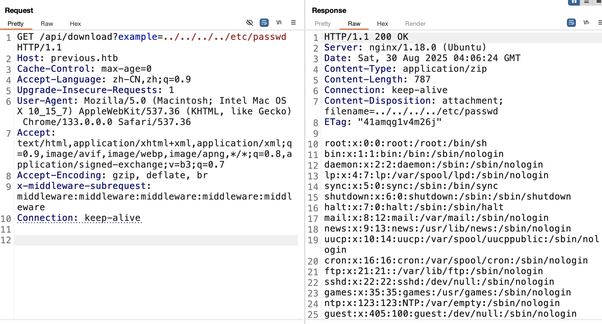The image size is (602, 324).
Task: Toggle newline display in Request panel
Action: click(279, 22)
